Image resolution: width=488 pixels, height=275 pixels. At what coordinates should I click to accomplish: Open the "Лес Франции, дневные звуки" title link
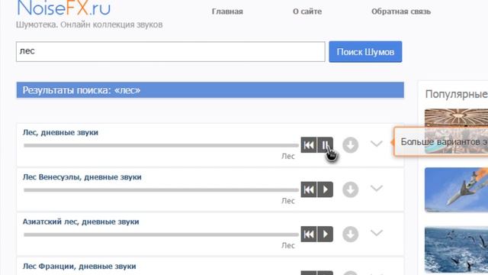tap(79, 267)
